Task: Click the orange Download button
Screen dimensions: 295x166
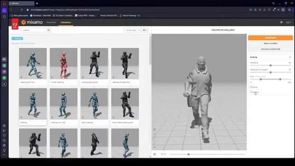Action: (x=271, y=38)
